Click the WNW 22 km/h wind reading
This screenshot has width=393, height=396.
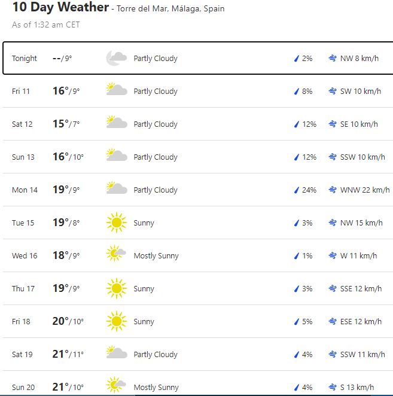point(364,190)
